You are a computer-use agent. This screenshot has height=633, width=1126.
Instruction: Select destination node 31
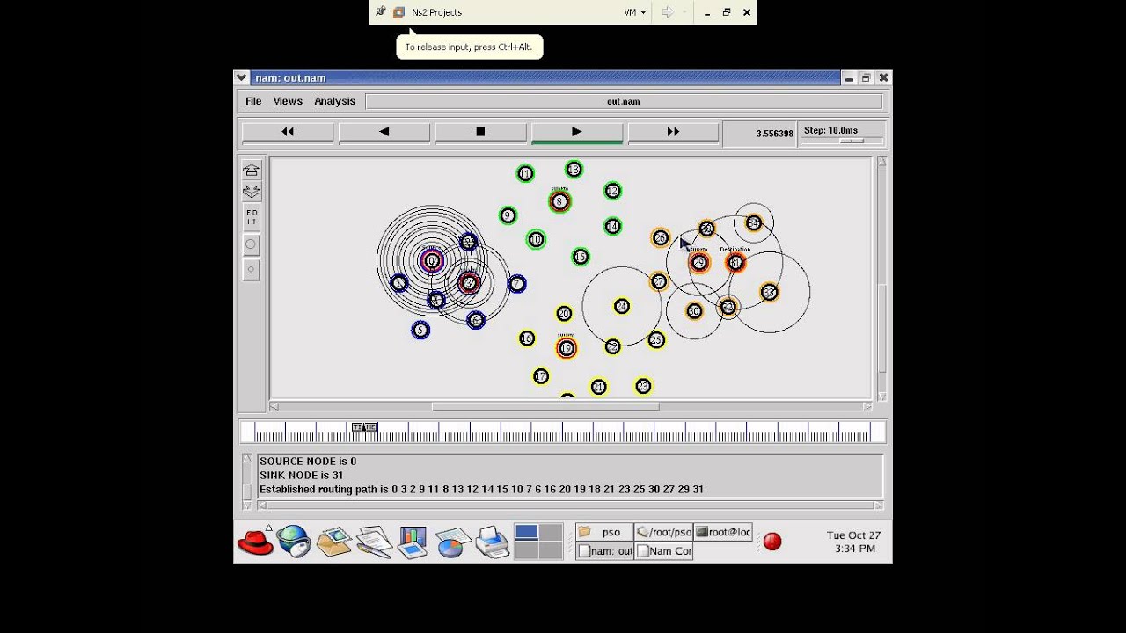(x=735, y=263)
